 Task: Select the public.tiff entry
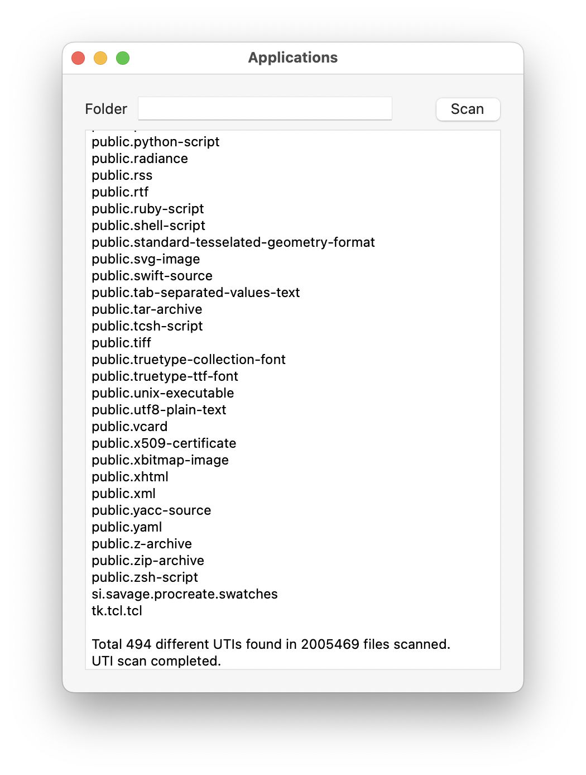[121, 343]
